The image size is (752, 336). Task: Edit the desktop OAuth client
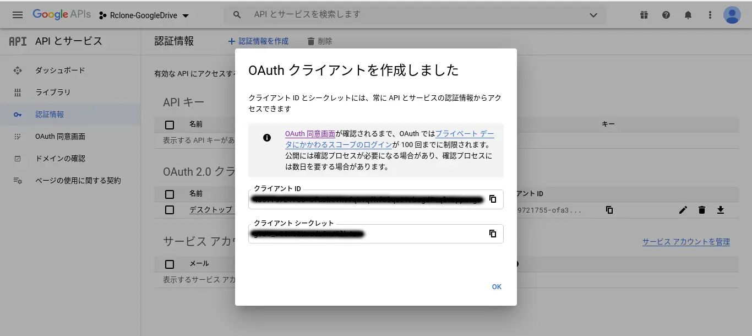(x=683, y=210)
